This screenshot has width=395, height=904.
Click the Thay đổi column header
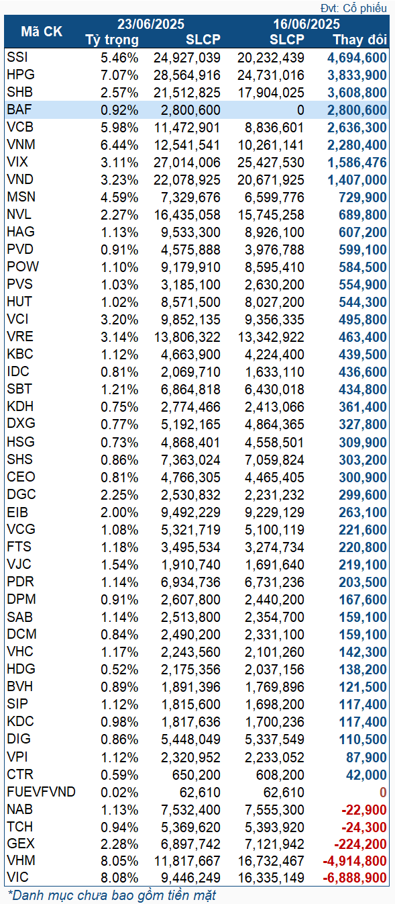coord(359,39)
